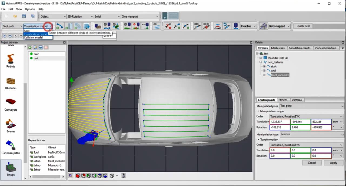Click the save icon in top toolbar

coord(24,16)
